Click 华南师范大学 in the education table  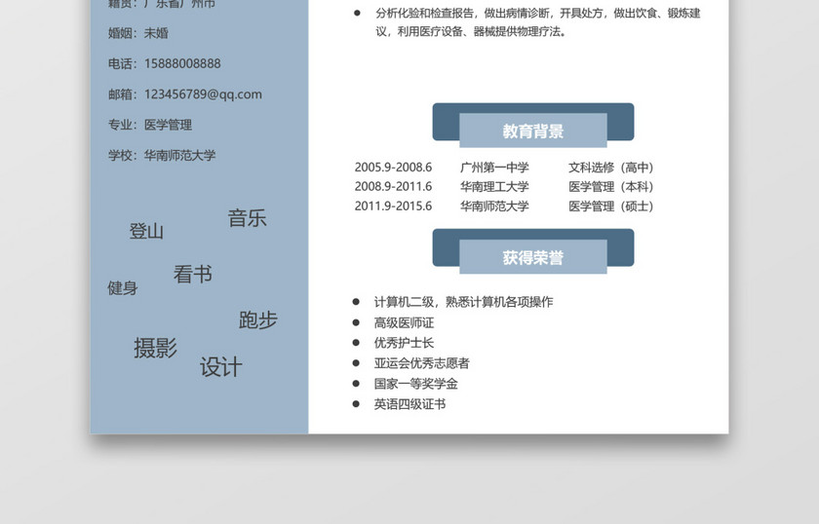(x=494, y=206)
